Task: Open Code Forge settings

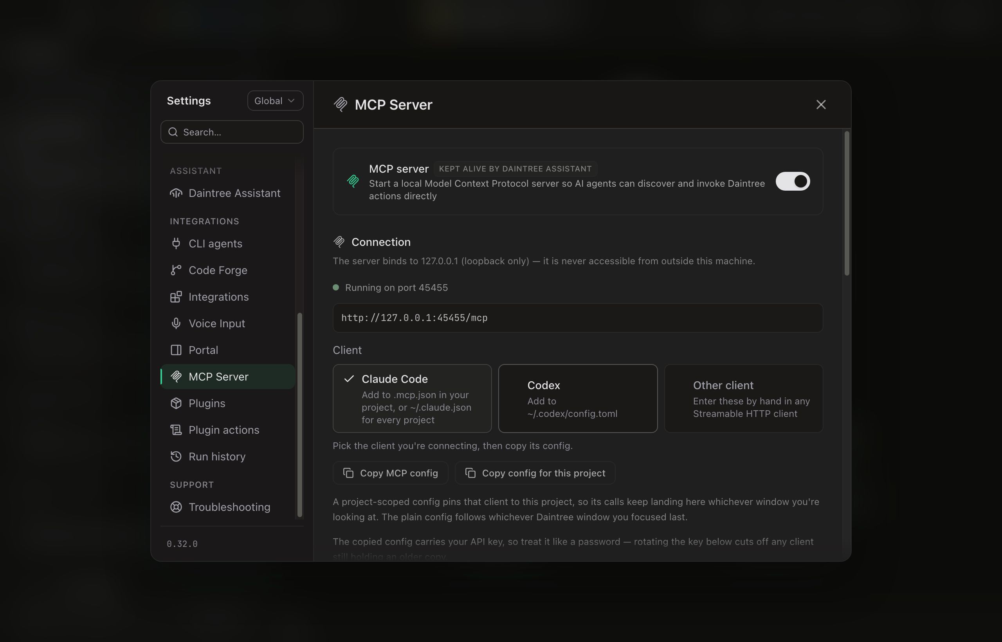Action: click(227, 270)
